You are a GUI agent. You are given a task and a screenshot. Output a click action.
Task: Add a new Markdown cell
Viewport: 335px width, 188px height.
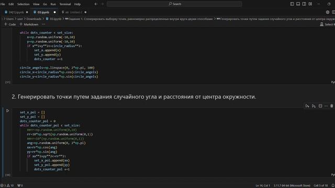coord(29,25)
